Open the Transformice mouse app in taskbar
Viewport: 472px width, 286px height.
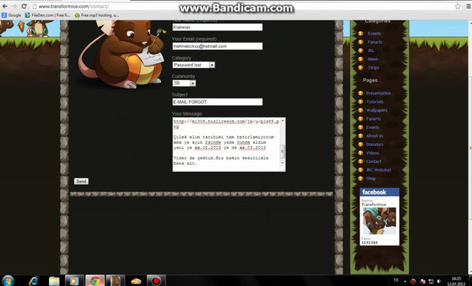tap(115, 280)
